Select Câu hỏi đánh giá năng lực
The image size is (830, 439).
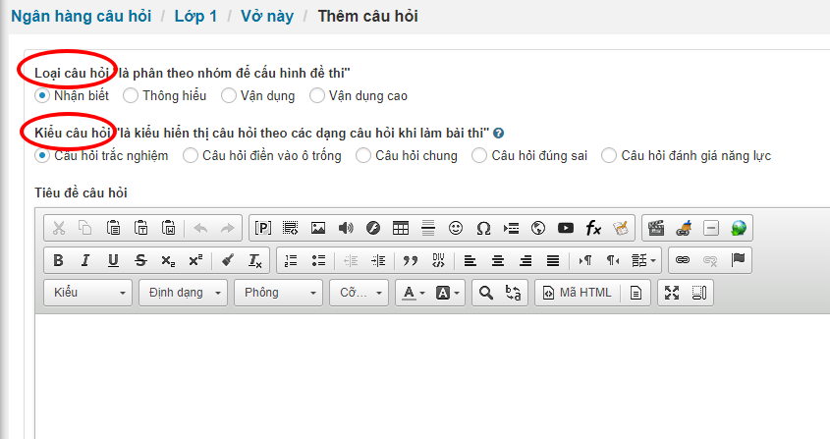609,156
